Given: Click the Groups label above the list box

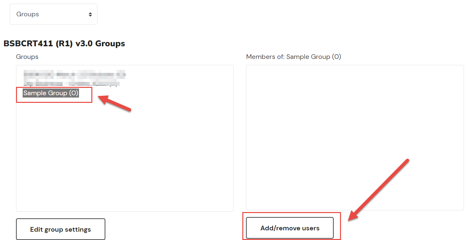Looking at the screenshot, I should (x=27, y=57).
